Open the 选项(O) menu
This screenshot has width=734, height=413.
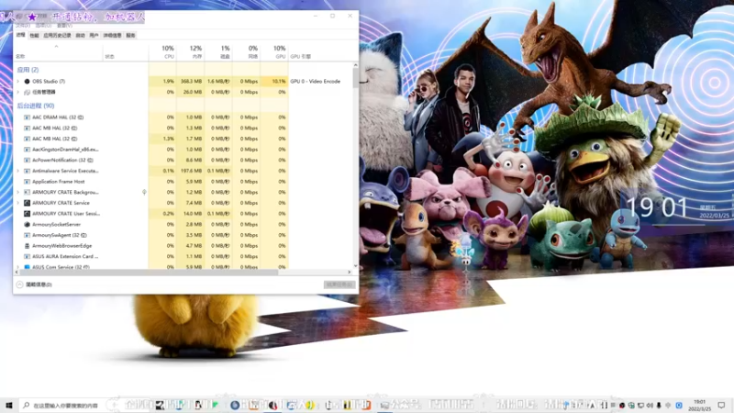(43, 26)
